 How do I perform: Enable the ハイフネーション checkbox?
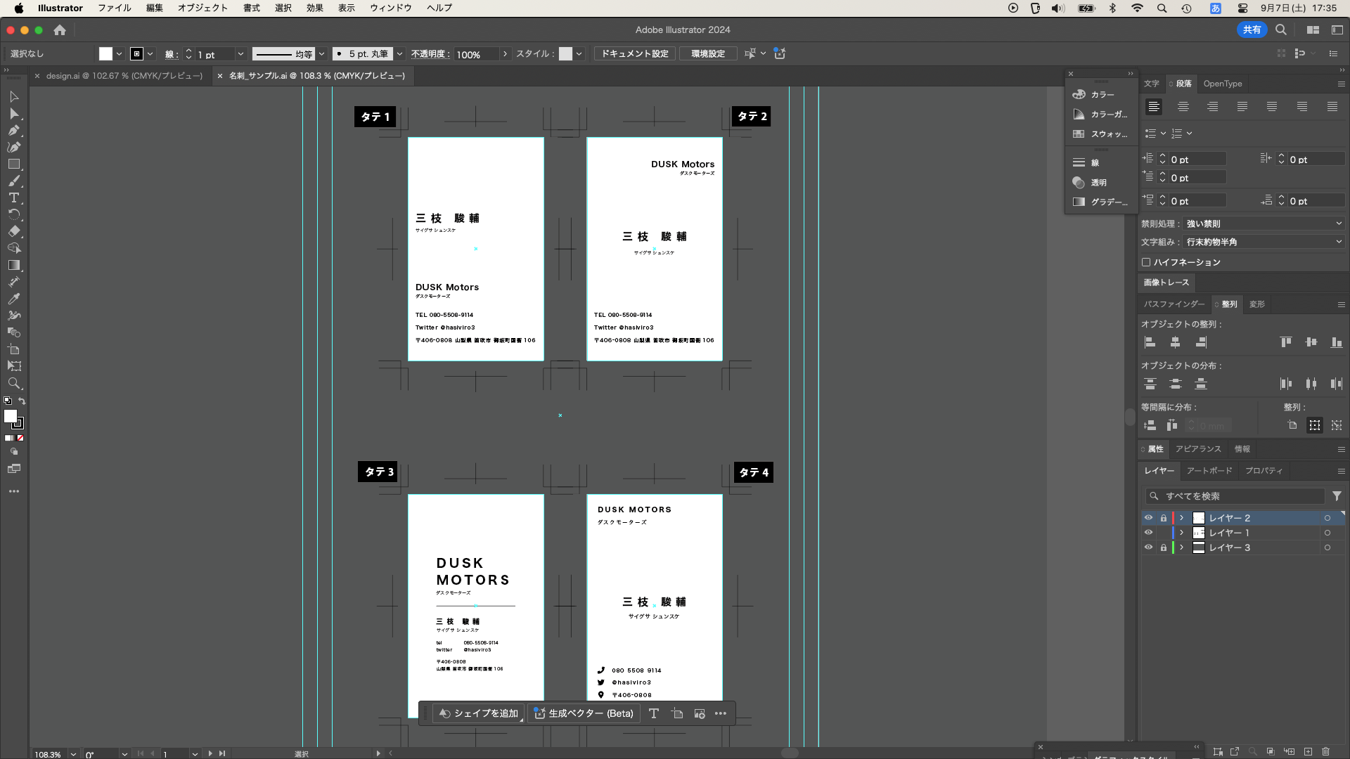[x=1146, y=262]
